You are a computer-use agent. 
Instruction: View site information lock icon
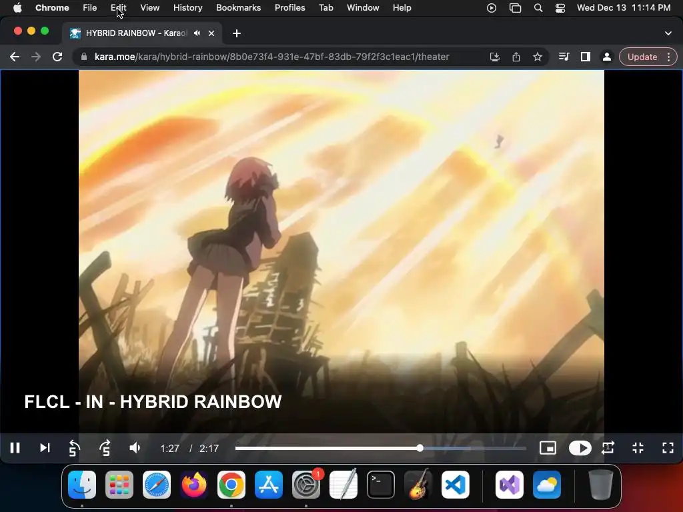(84, 57)
